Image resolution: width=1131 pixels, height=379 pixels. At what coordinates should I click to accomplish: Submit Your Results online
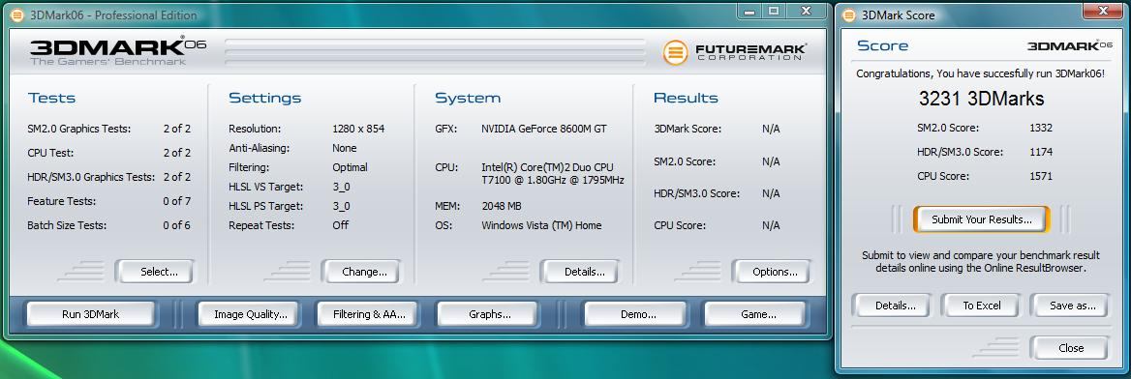pyautogui.click(x=981, y=219)
